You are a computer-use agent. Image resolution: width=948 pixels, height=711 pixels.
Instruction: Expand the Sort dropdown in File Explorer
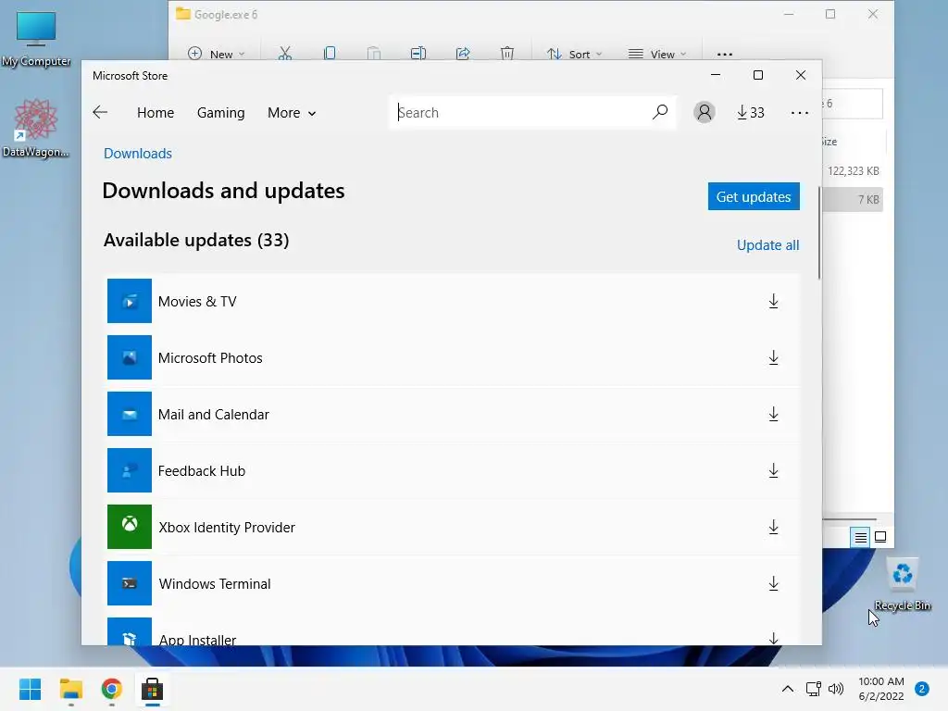[574, 54]
